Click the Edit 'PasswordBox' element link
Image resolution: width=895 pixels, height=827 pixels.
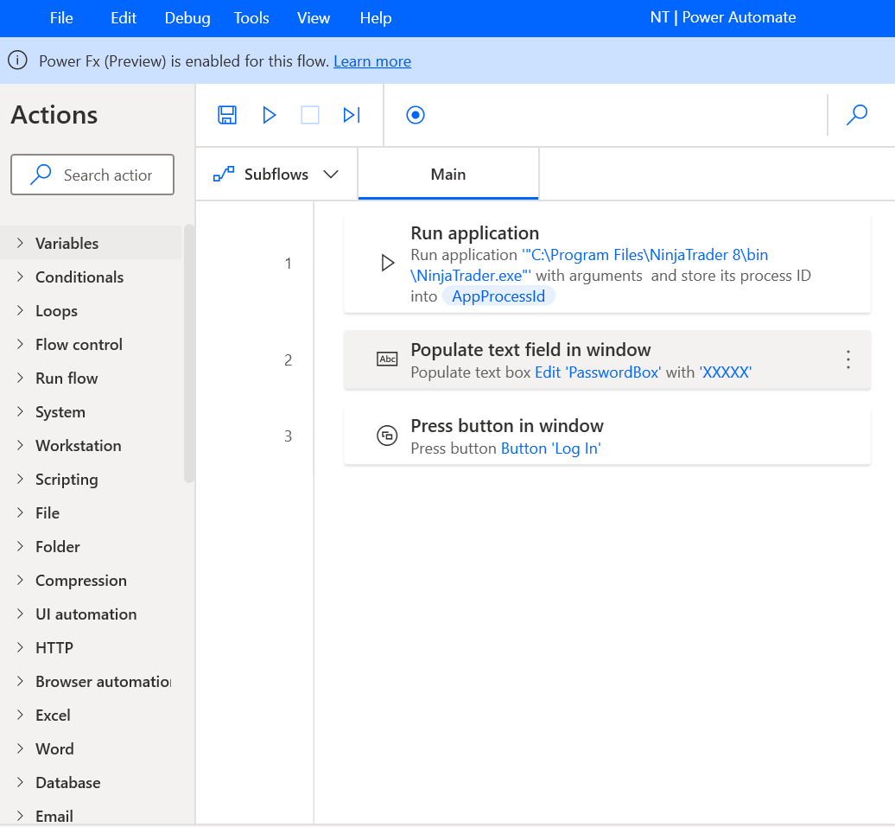point(598,372)
